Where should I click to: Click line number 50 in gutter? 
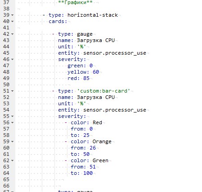pos(6,84)
